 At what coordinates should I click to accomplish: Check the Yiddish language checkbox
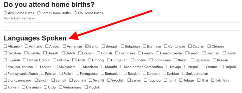pyautogui.click(x=86, y=87)
